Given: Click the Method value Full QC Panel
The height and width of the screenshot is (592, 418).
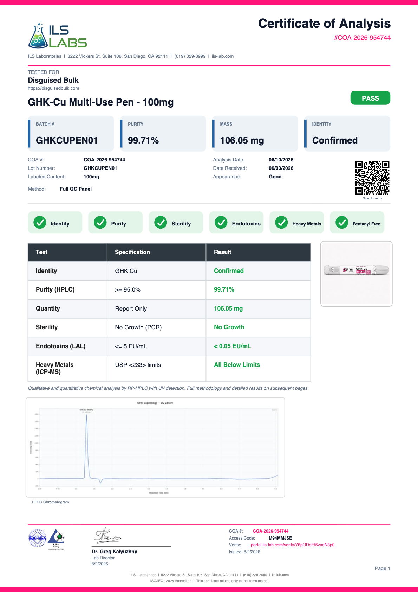Looking at the screenshot, I should click(76, 189).
